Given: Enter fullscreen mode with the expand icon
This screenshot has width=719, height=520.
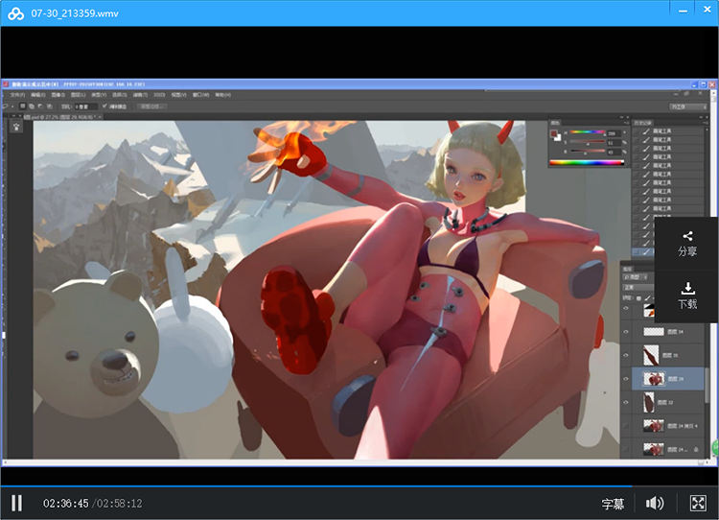Looking at the screenshot, I should click(x=698, y=503).
